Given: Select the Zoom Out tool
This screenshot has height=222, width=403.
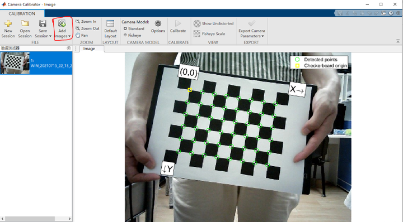Looking at the screenshot, I should 87,28.
